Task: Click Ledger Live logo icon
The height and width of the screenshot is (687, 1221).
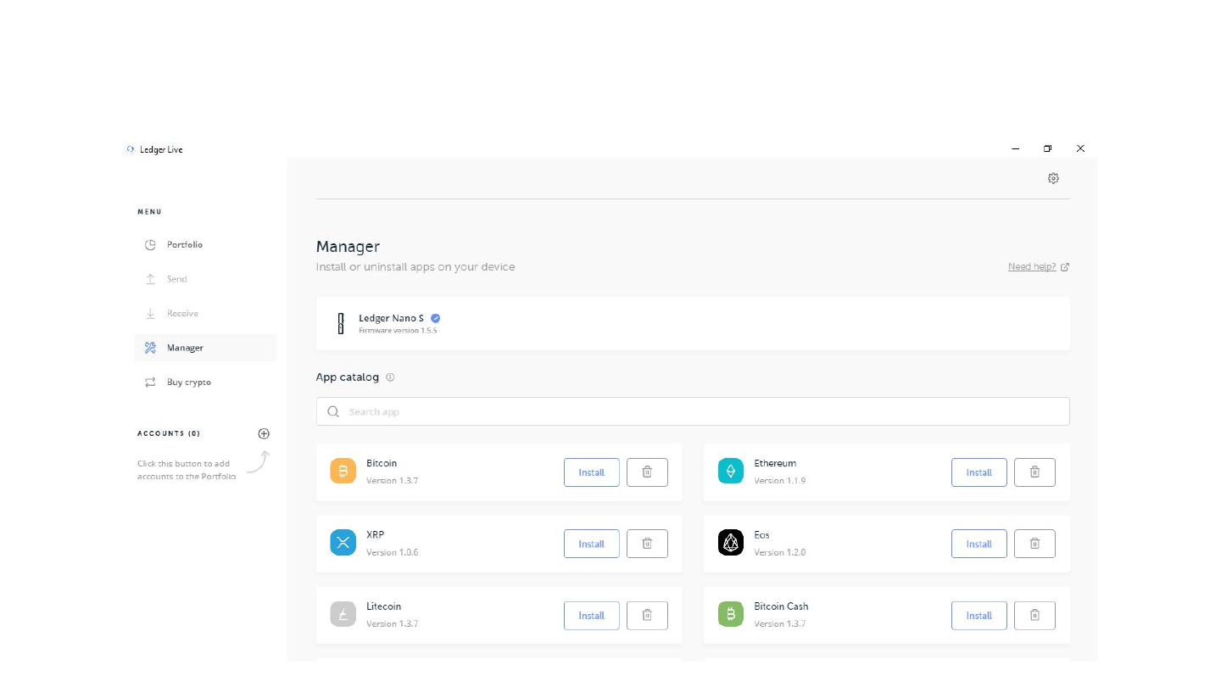Action: 131,149
